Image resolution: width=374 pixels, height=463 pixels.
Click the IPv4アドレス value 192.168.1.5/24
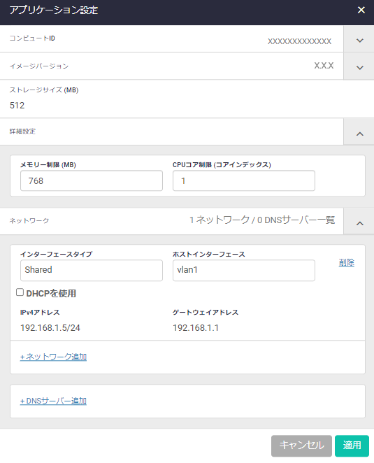tap(50, 328)
